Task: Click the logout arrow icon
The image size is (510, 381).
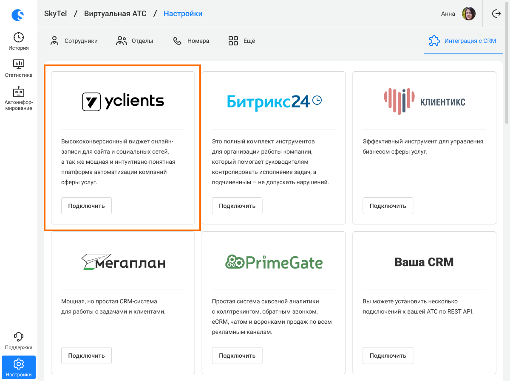Action: [x=496, y=14]
